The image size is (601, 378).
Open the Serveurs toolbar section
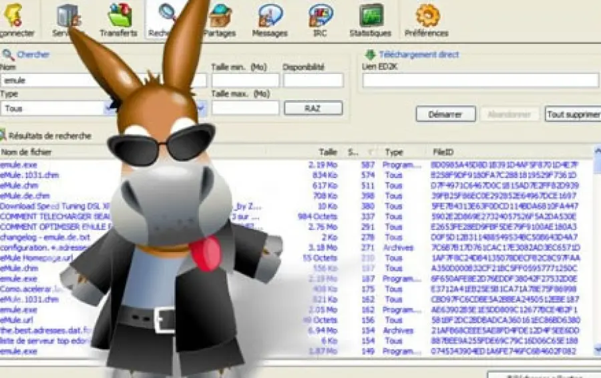click(x=67, y=20)
